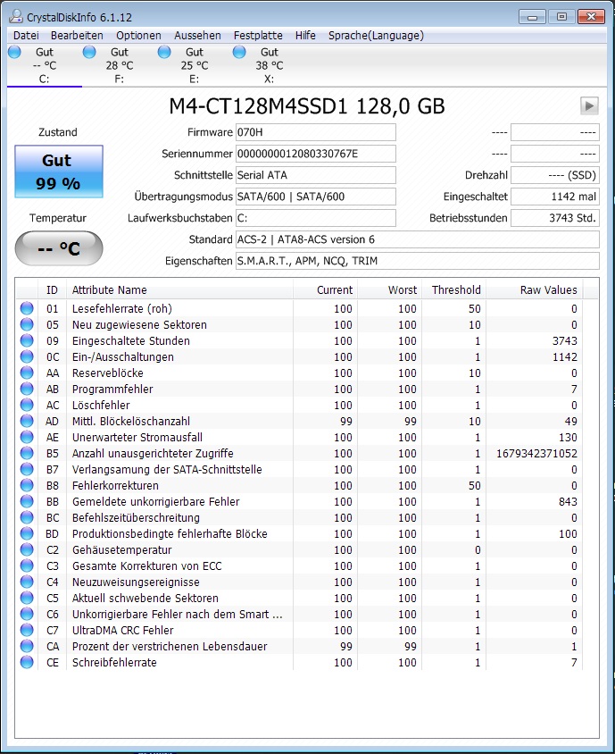Click the Drehzahl (SSD) field
Screen dimensions: 615x754
coord(555,175)
